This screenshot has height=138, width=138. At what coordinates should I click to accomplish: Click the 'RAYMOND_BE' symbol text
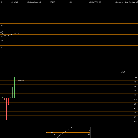coord(95,2)
